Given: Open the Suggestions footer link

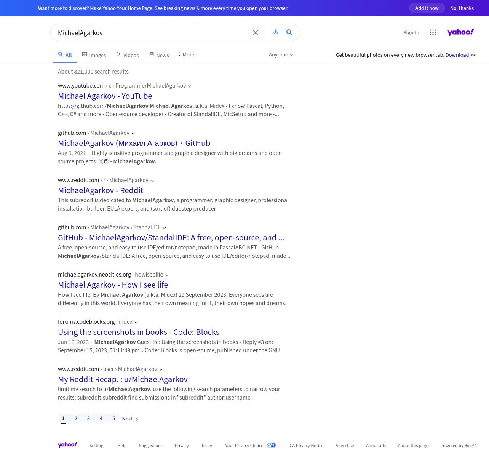Looking at the screenshot, I should point(150,446).
